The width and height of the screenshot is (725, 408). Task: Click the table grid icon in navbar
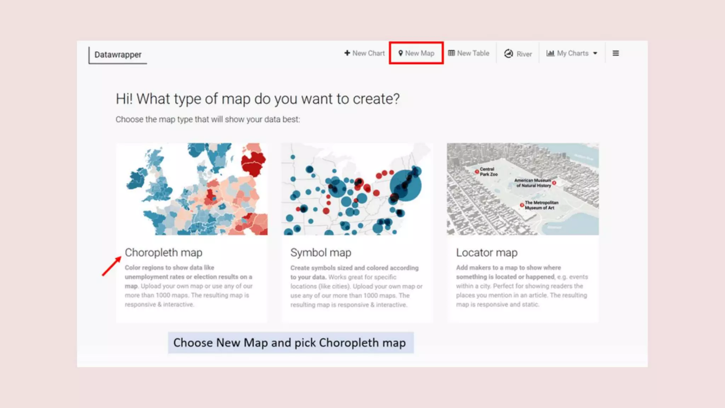451,53
